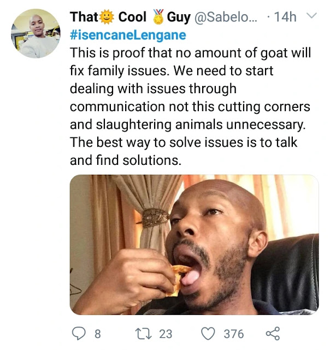Screen dimensions: 330x350
Task: Click the gold medal emoji in the name
Action: tap(159, 17)
